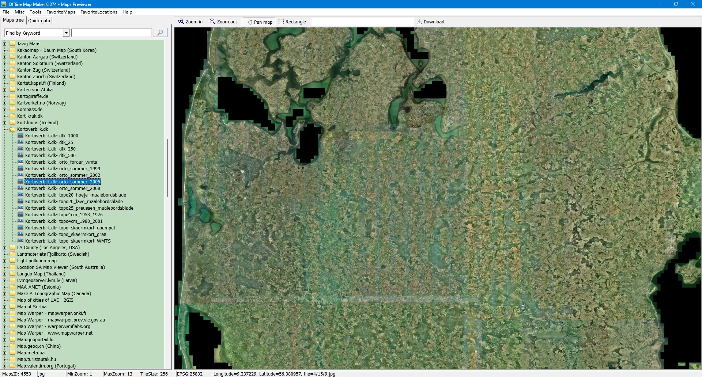
Task: Expand the Map of Serbia node
Action: 5,307
